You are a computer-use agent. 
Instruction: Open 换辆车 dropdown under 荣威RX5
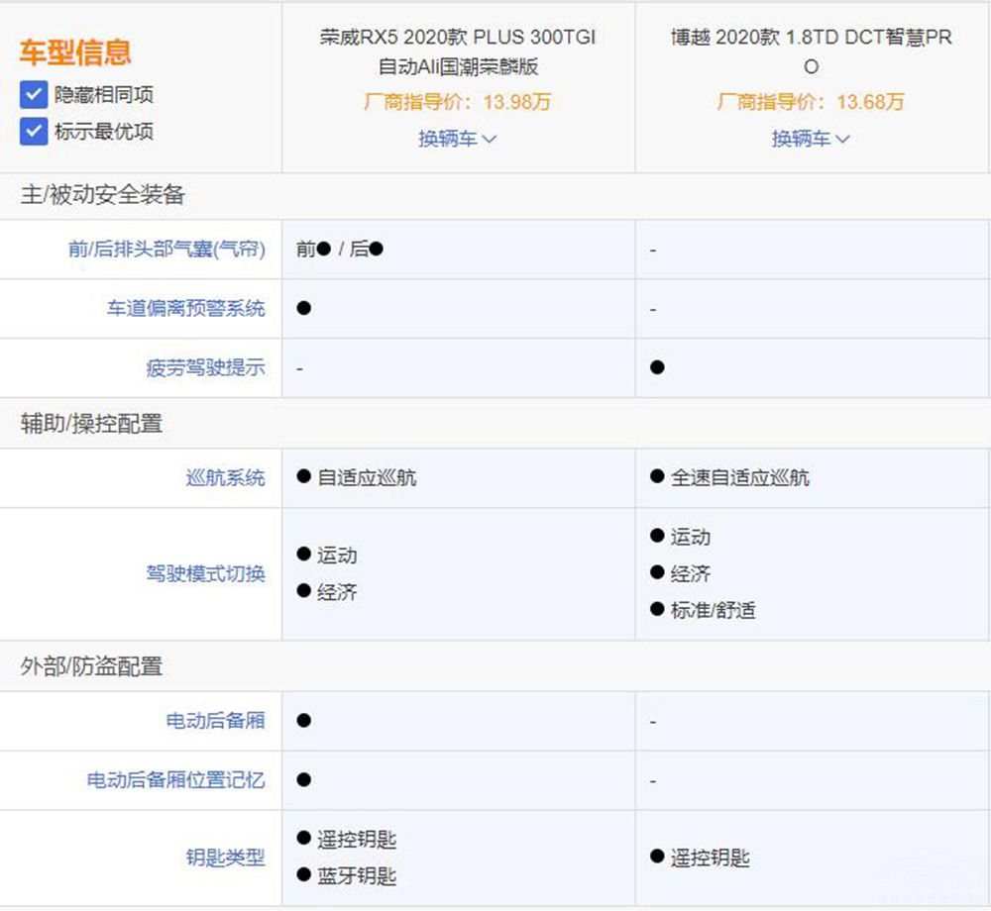(458, 139)
